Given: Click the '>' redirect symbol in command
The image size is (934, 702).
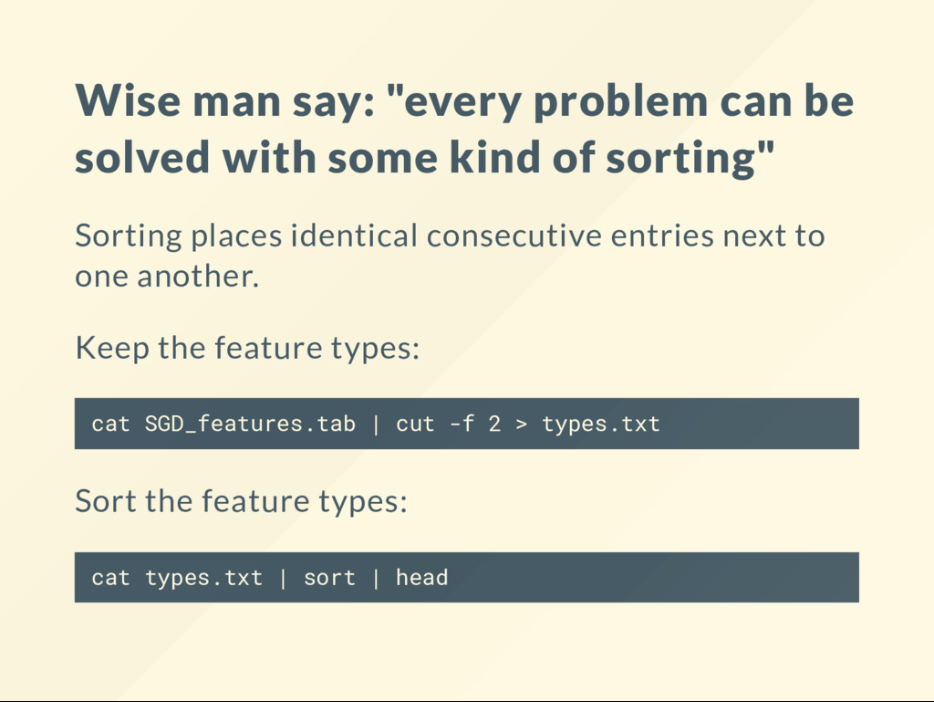Looking at the screenshot, I should [521, 424].
